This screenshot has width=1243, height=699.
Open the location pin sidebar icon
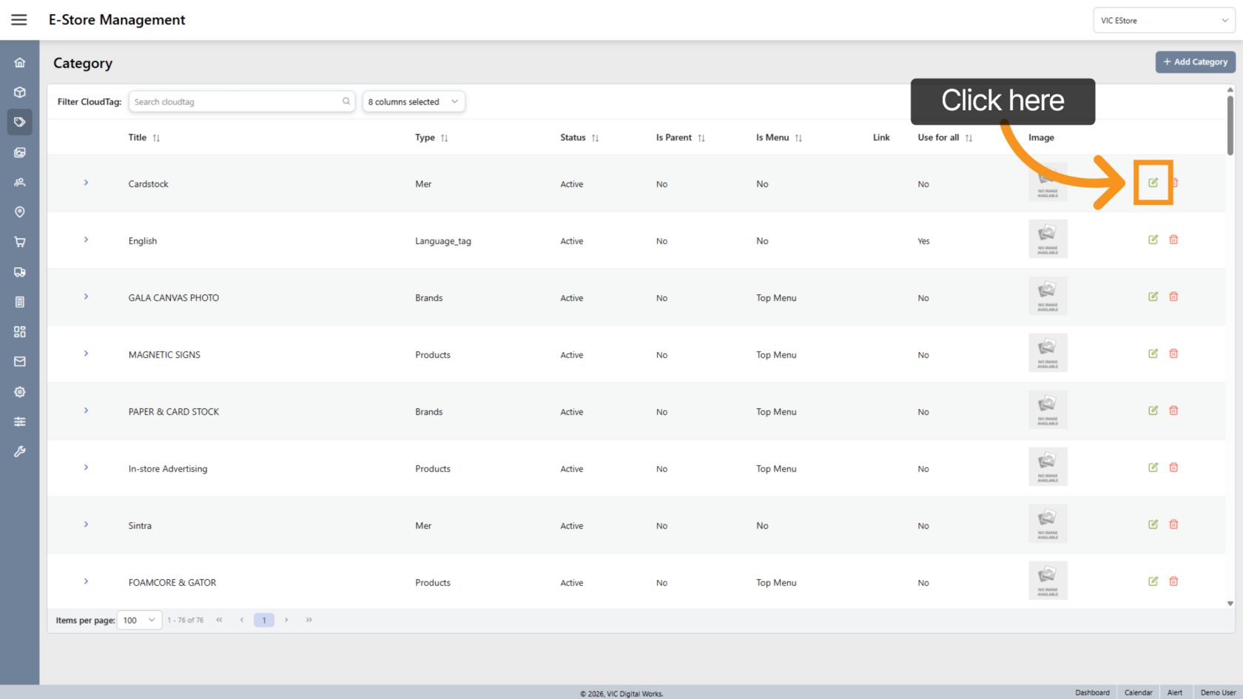(x=20, y=212)
